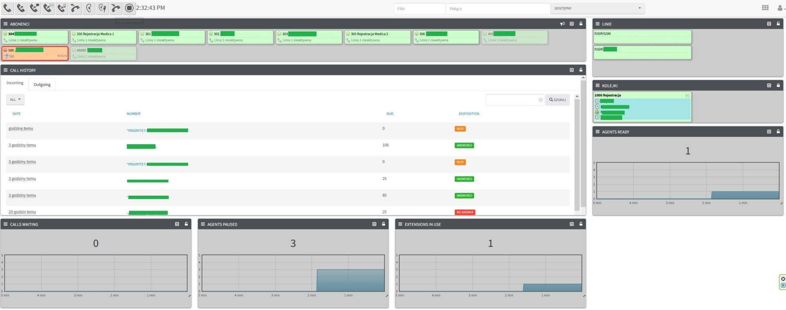Select the busy extension 500 tile
The width and height of the screenshot is (786, 310).
pos(35,53)
